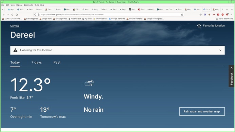235x132 pixels.
Task: Open the Help menu
Action: click(42, 5)
